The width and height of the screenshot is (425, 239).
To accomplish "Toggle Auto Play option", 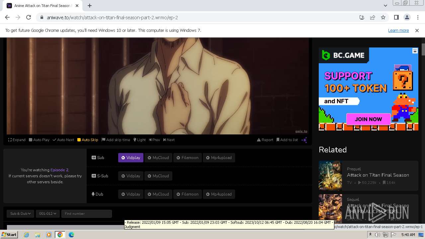I will [39, 140].
